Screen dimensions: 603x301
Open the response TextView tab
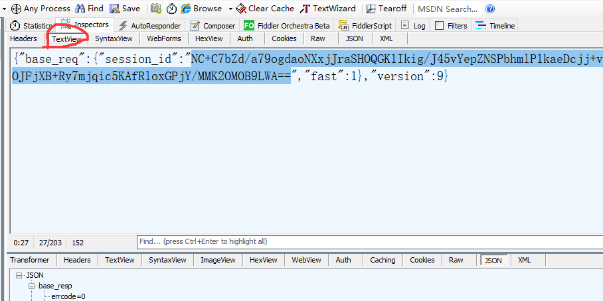pos(120,260)
